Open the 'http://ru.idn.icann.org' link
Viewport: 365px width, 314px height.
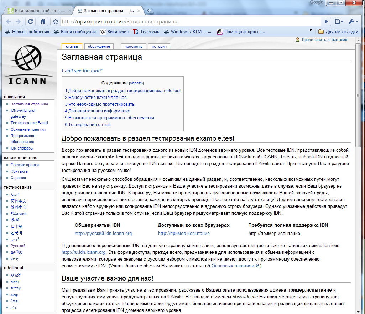pos(84,252)
